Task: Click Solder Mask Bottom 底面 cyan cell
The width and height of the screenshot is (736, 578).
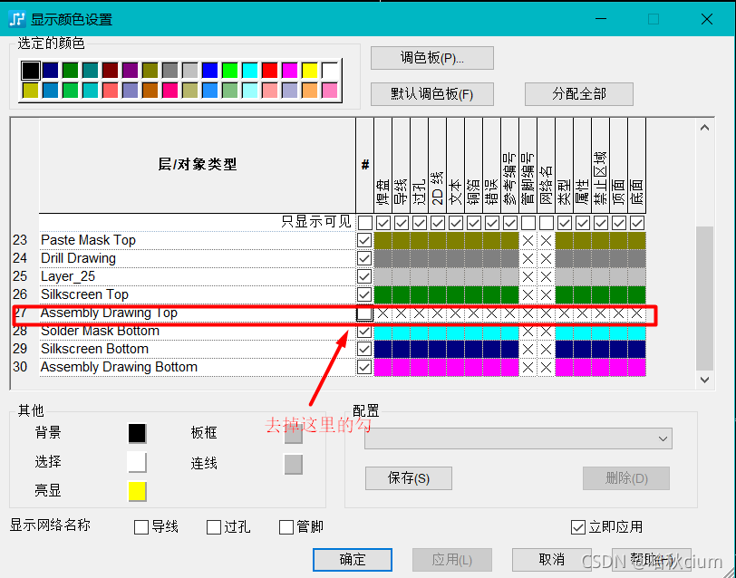Action: pos(637,332)
